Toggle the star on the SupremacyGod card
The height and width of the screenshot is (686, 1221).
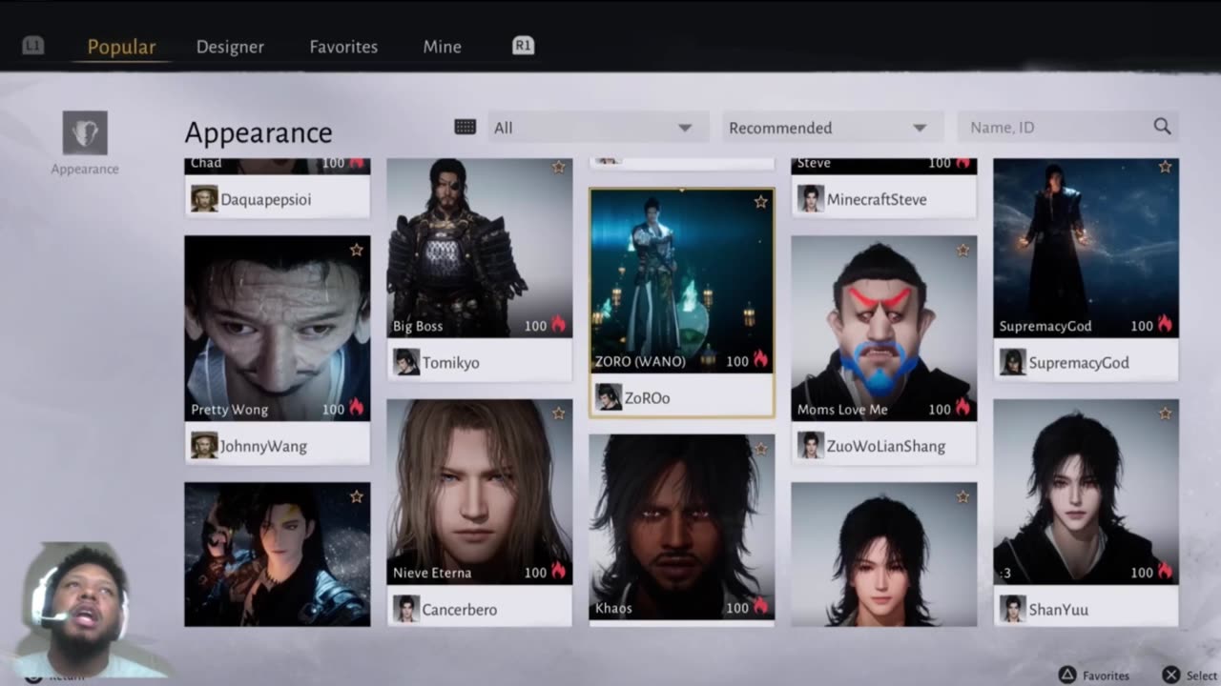point(1165,167)
